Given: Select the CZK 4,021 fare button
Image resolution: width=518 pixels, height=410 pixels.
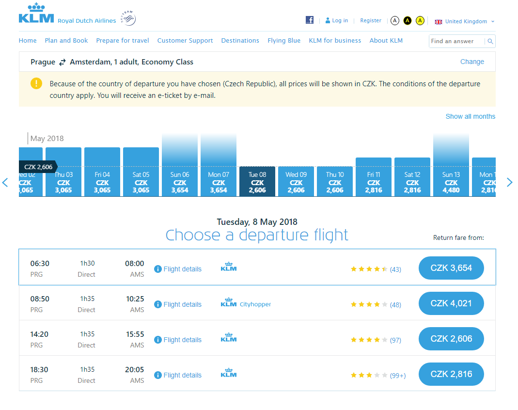Looking at the screenshot, I should [451, 303].
